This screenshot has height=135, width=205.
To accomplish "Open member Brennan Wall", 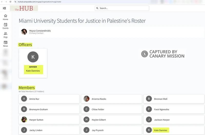I will (174, 99).
